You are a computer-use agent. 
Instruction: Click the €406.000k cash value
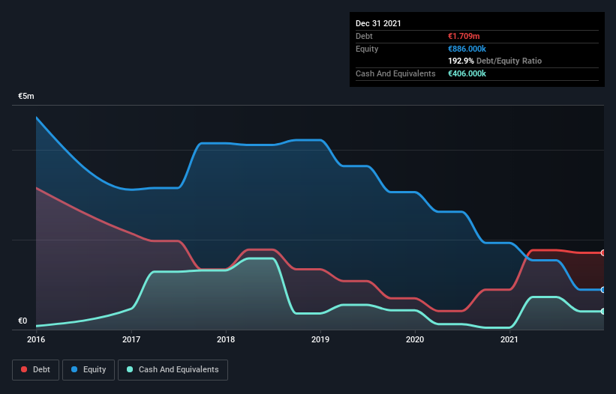[x=467, y=73]
